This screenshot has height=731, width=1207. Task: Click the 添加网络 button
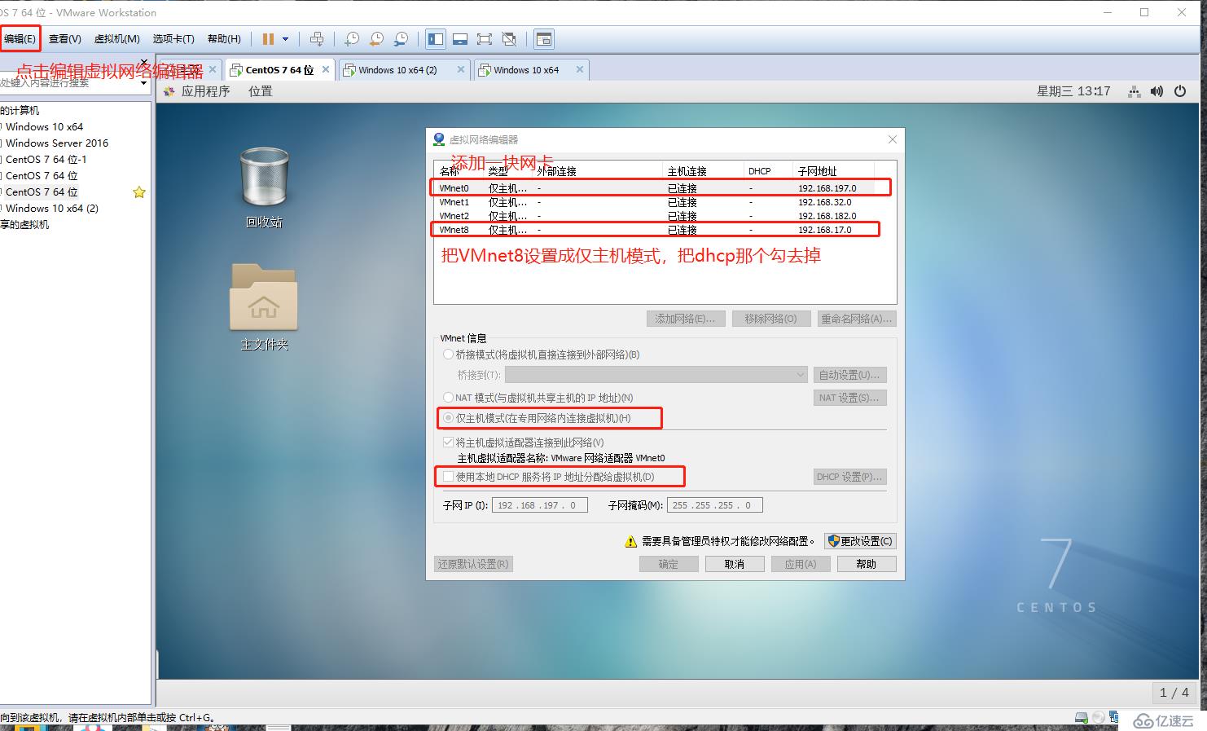(685, 319)
